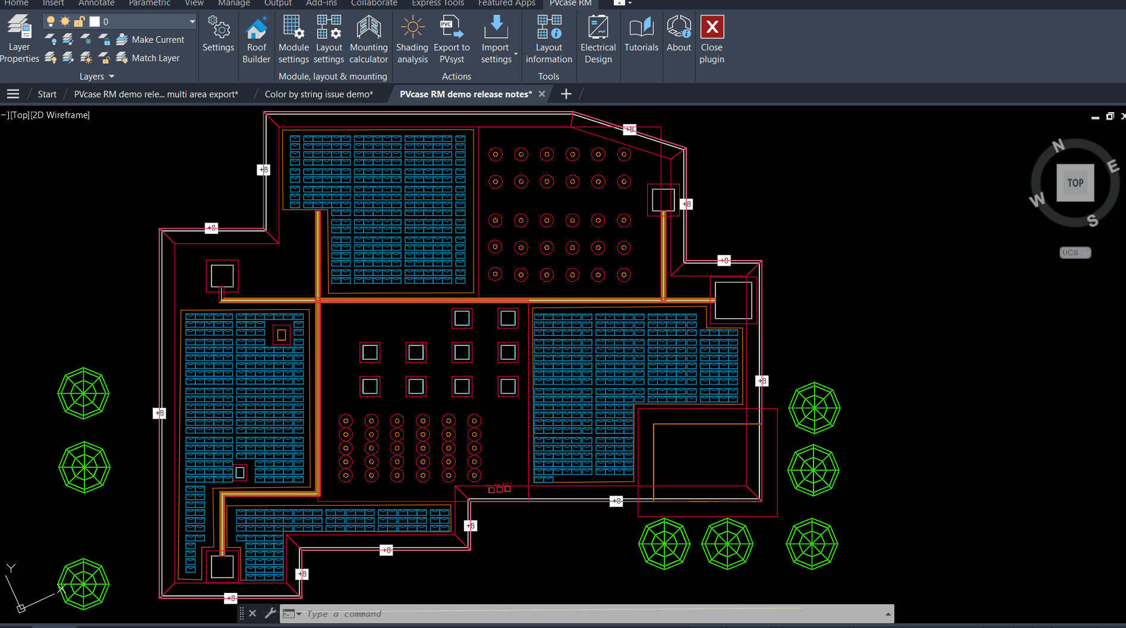Screen dimensions: 1126x628
Task: Click the layer 0 white color swatch
Action: coord(94,21)
